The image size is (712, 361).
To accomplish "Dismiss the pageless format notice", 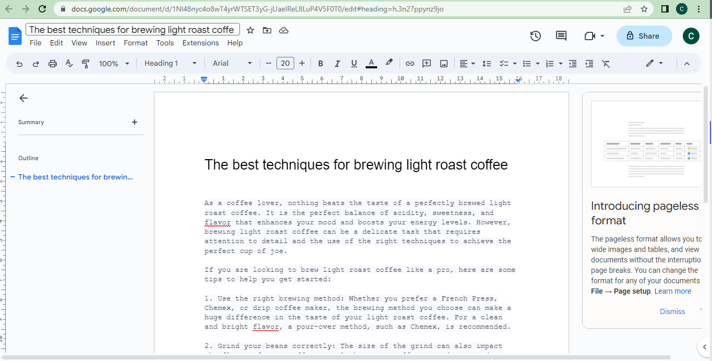I will (672, 311).
